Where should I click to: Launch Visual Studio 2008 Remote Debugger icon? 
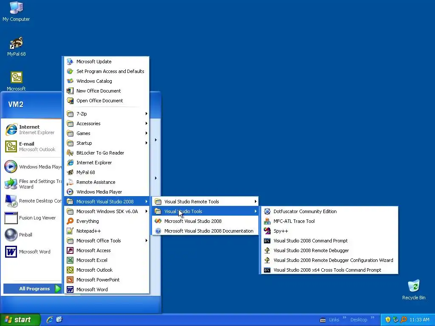click(x=267, y=250)
